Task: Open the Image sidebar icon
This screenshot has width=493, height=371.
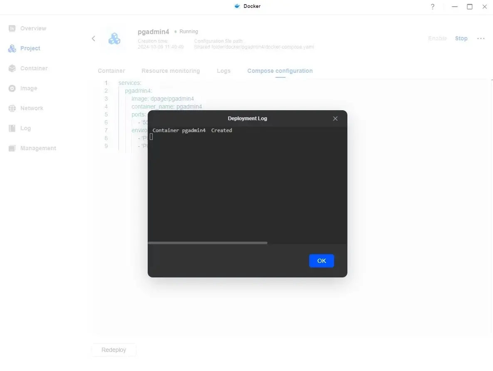Action: pos(12,89)
